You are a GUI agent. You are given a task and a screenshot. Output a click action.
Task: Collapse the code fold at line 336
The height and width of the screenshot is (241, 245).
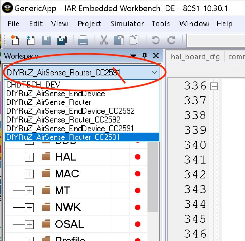click(x=214, y=86)
